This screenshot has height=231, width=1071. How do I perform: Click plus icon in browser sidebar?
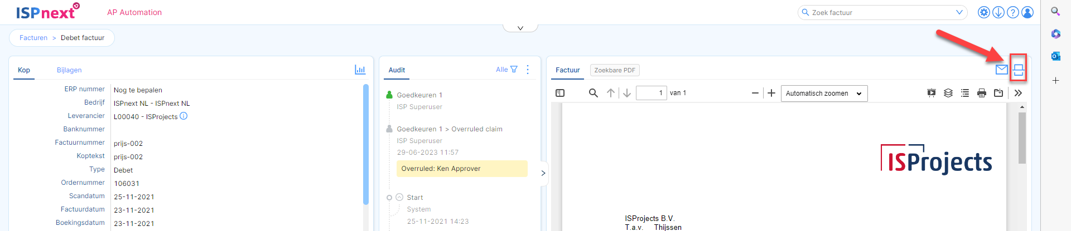pyautogui.click(x=1055, y=81)
